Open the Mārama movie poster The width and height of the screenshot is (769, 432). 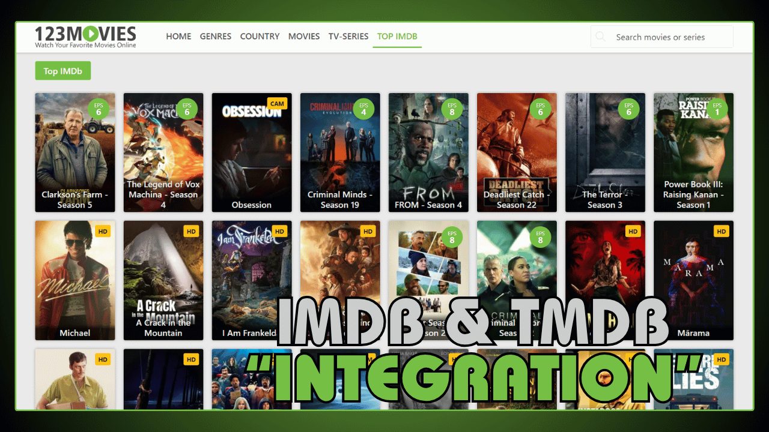point(693,280)
